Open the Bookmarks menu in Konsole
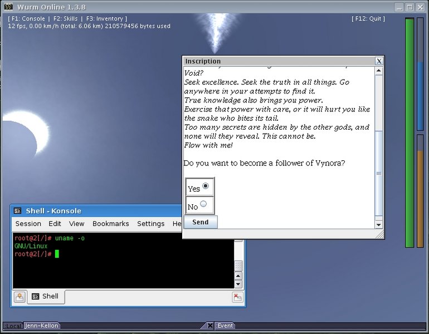This screenshot has height=334, width=429. point(110,224)
